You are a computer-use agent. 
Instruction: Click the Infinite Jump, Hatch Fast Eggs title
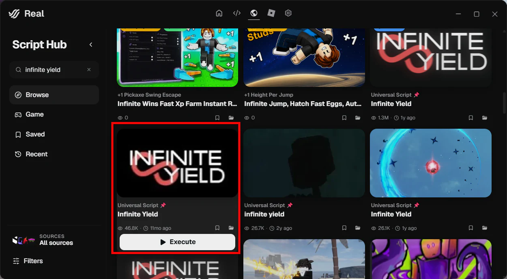click(303, 104)
